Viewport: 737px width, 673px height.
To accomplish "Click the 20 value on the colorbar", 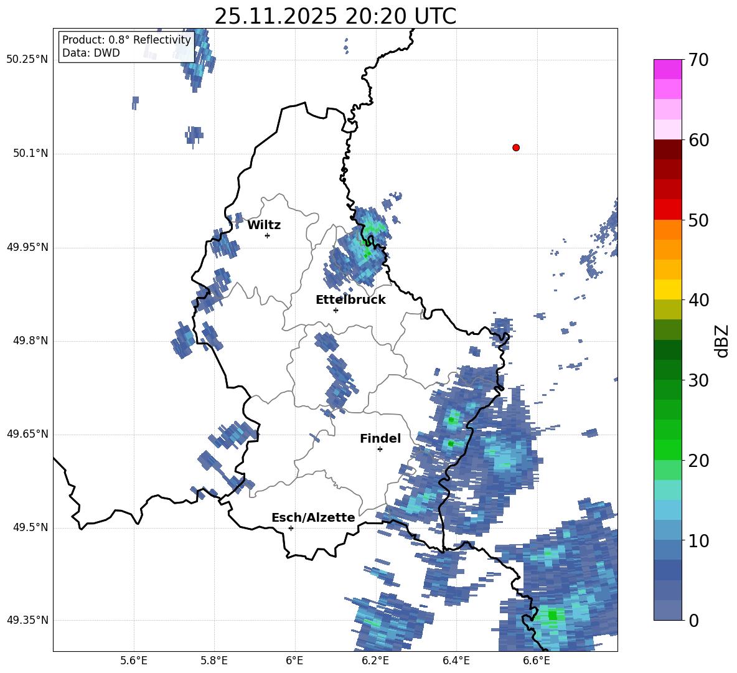I will pyautogui.click(x=698, y=461).
